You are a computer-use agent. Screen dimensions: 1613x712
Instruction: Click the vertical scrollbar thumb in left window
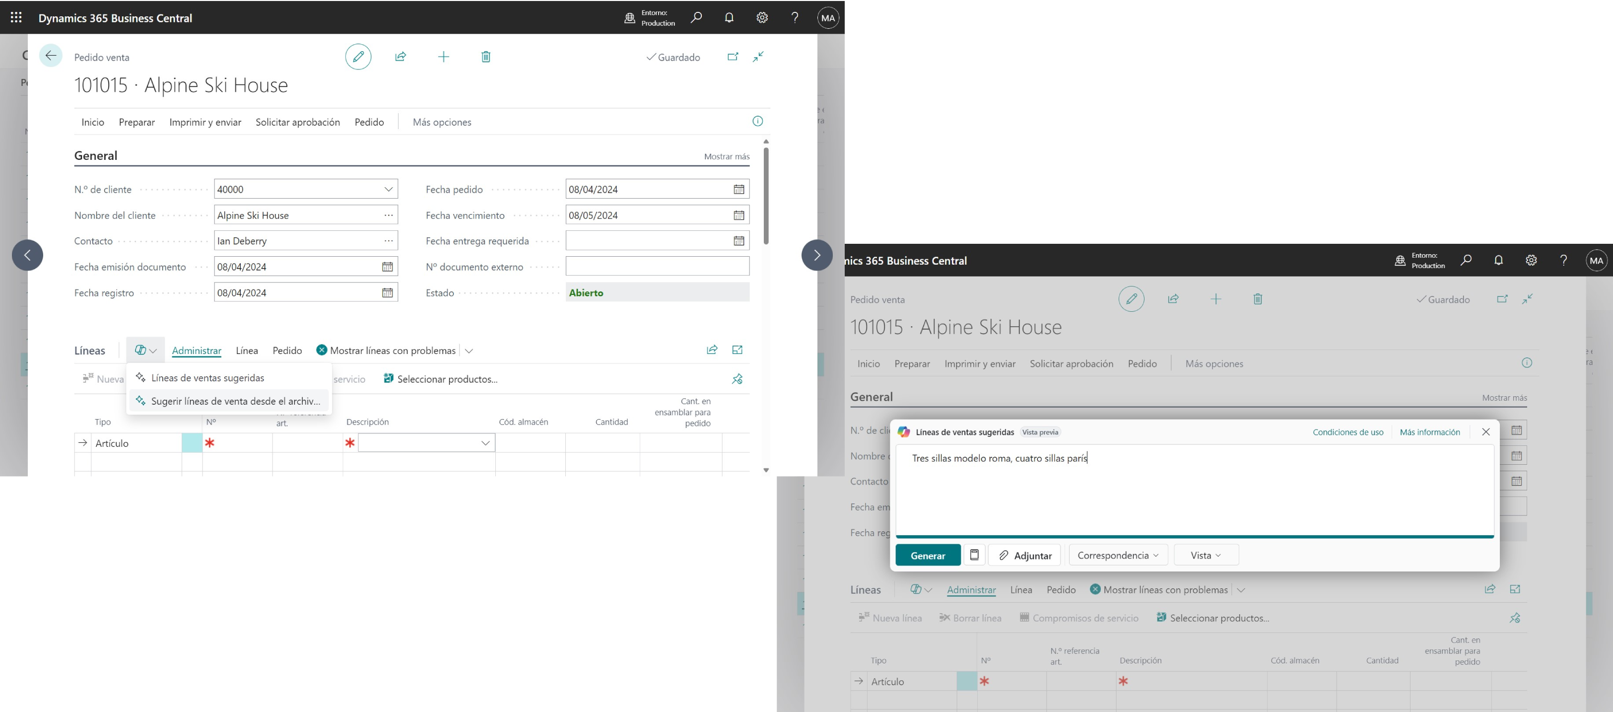coord(766,195)
